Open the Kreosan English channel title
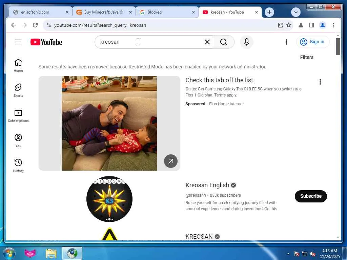The image size is (347, 260). click(x=207, y=185)
